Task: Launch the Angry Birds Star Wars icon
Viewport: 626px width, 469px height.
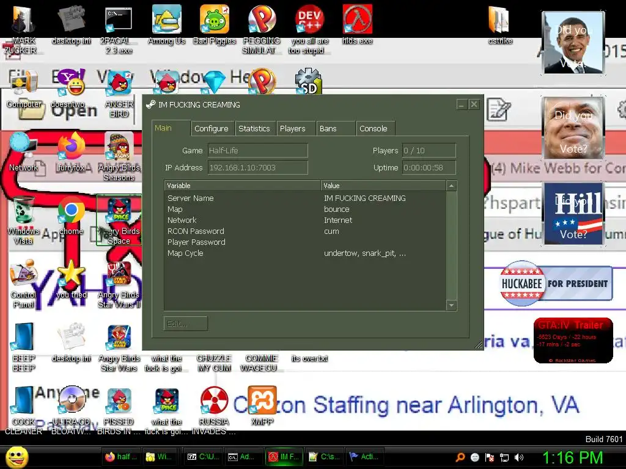Action: tap(119, 337)
